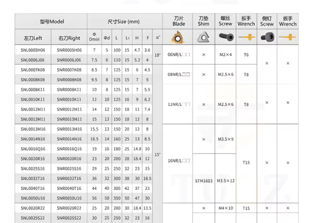
Task: Select right model SNR0050U16
Action: tap(69, 198)
